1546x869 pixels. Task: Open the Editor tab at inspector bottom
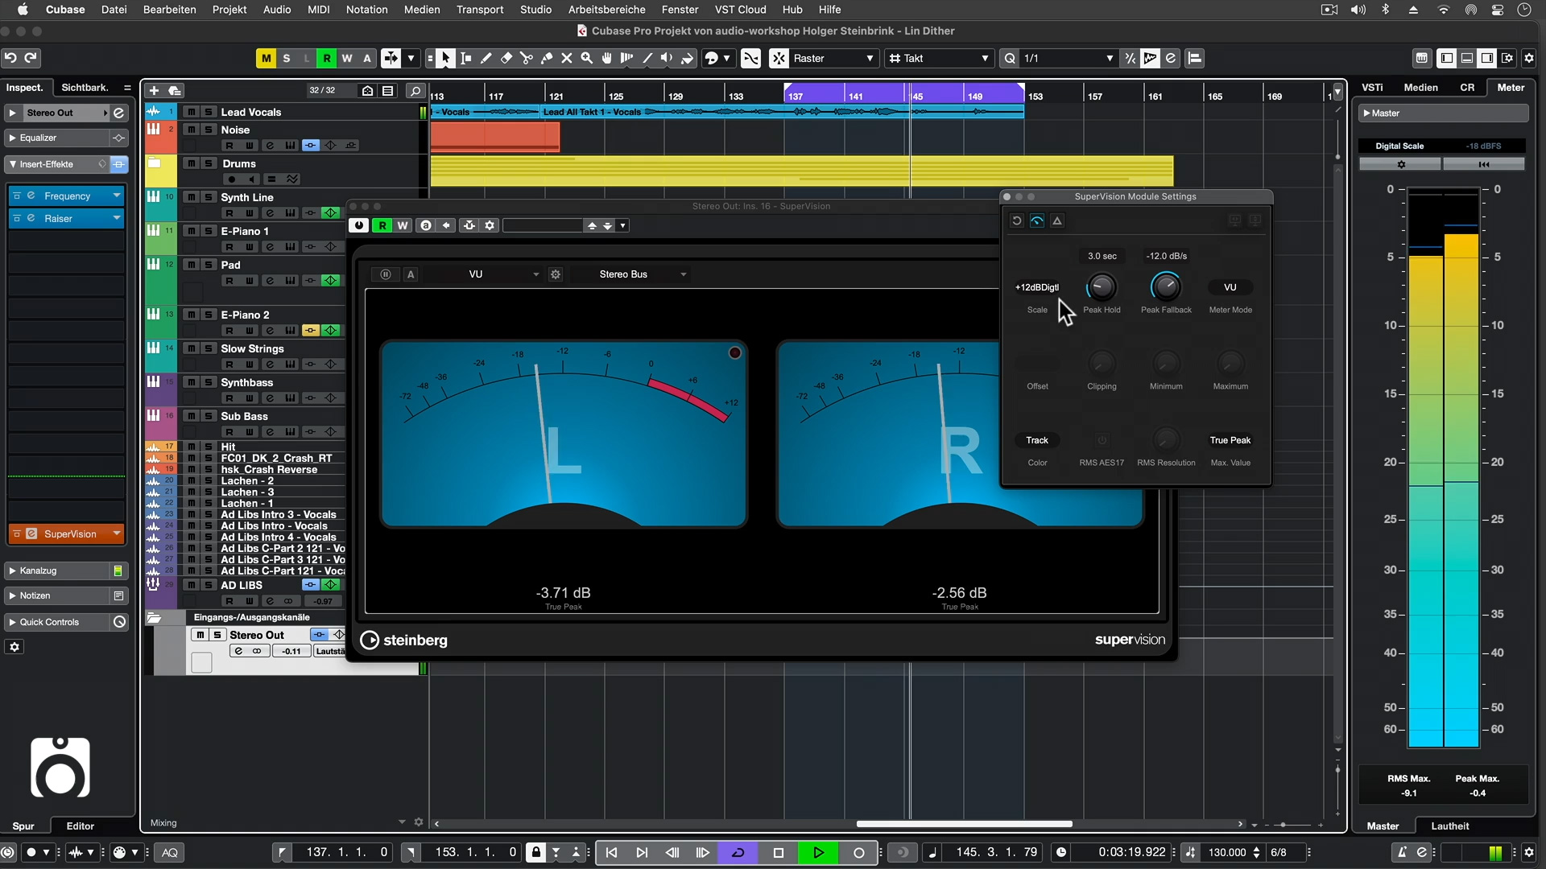click(x=80, y=826)
